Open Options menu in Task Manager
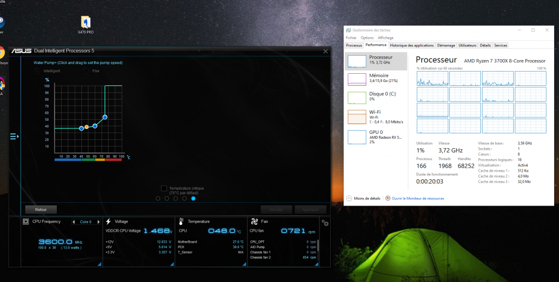 [367, 38]
